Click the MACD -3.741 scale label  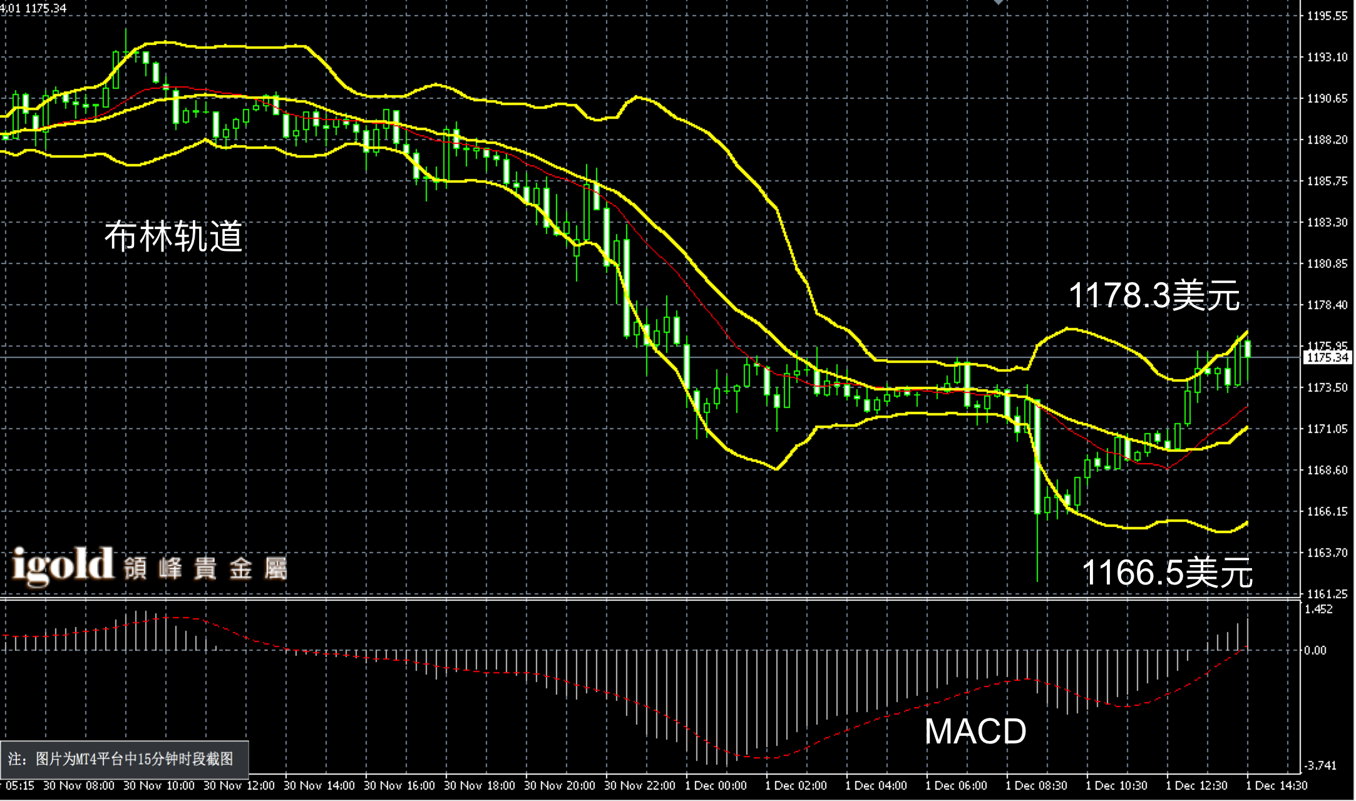1319,765
